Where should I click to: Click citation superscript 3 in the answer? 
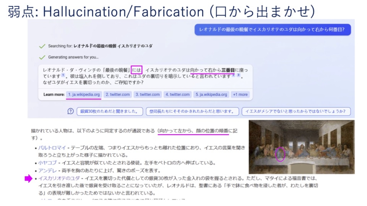[x=238, y=76]
